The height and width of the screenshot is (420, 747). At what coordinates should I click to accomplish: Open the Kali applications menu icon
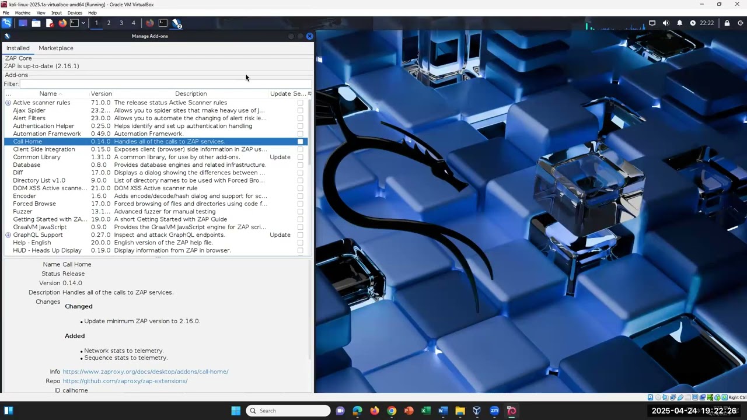click(x=6, y=23)
